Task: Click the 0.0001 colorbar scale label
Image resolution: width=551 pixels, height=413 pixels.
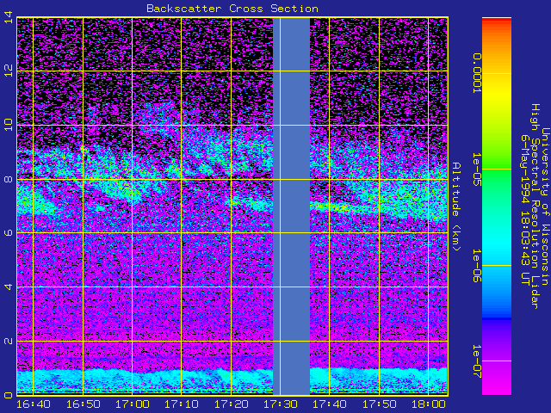Action: [x=476, y=73]
